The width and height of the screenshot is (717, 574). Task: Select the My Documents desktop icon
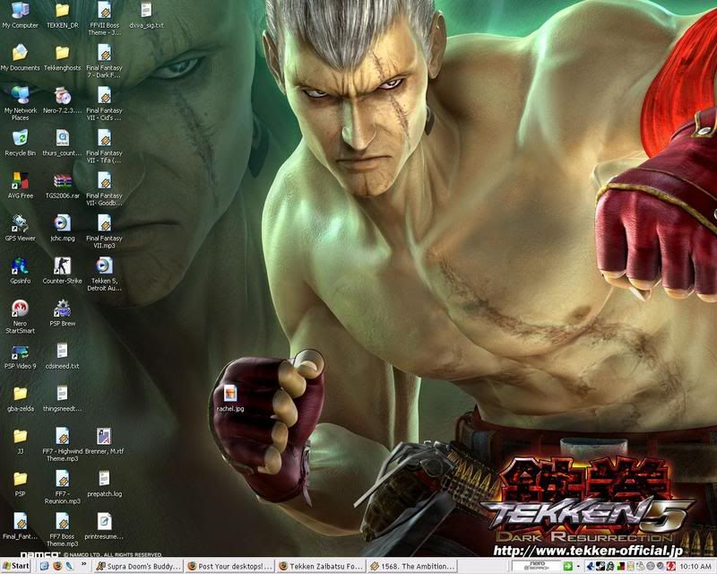click(20, 58)
